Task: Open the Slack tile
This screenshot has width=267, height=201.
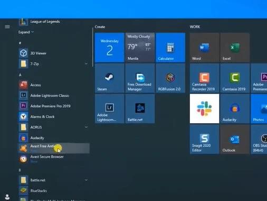Action: (x=205, y=108)
